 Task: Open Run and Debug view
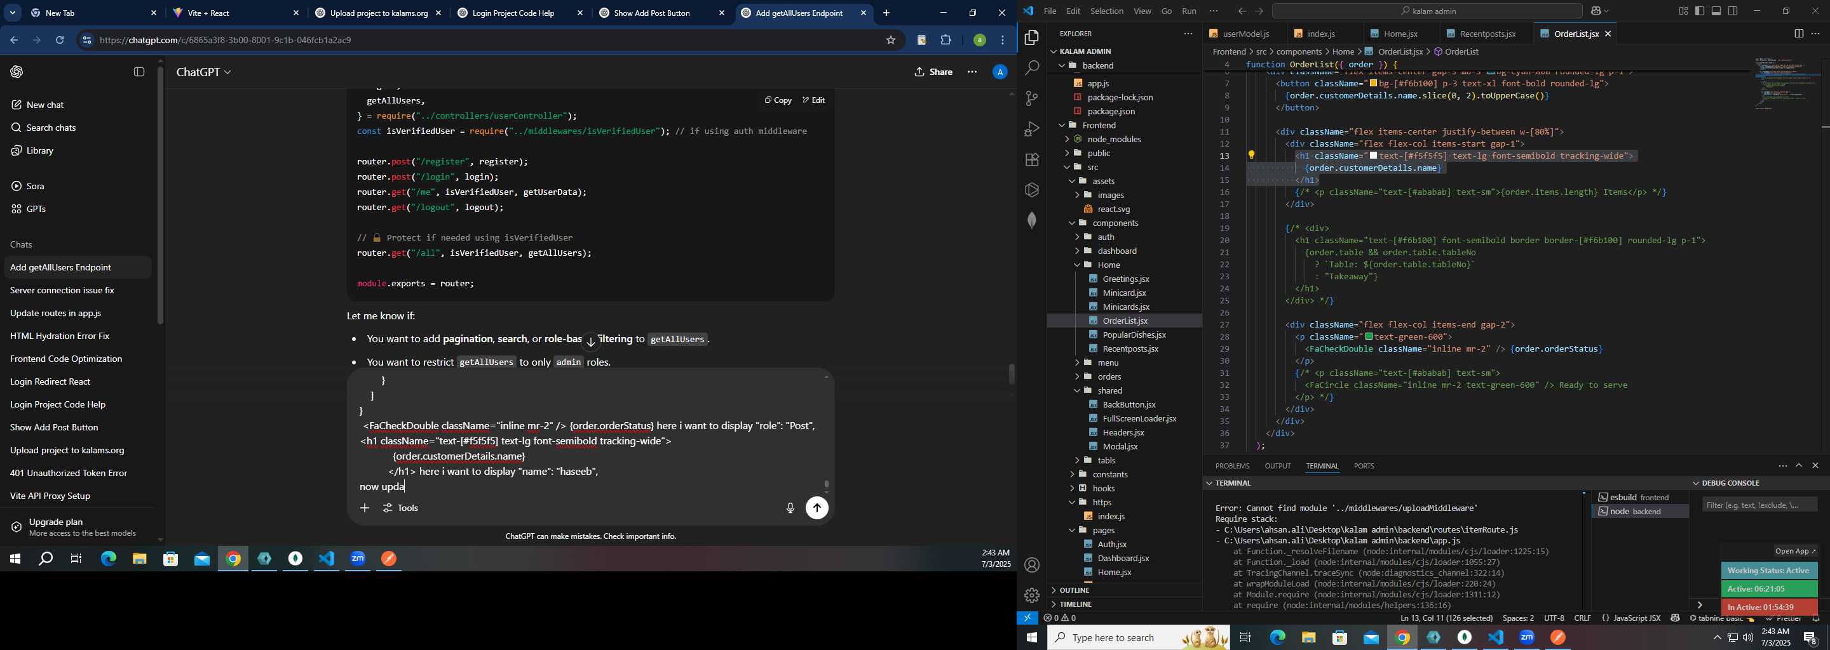point(1031,129)
